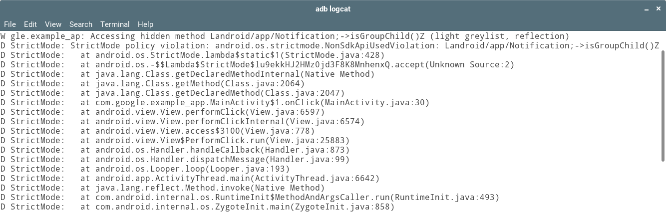
Task: Click the Looper.loop stack trace line
Action: 145,169
